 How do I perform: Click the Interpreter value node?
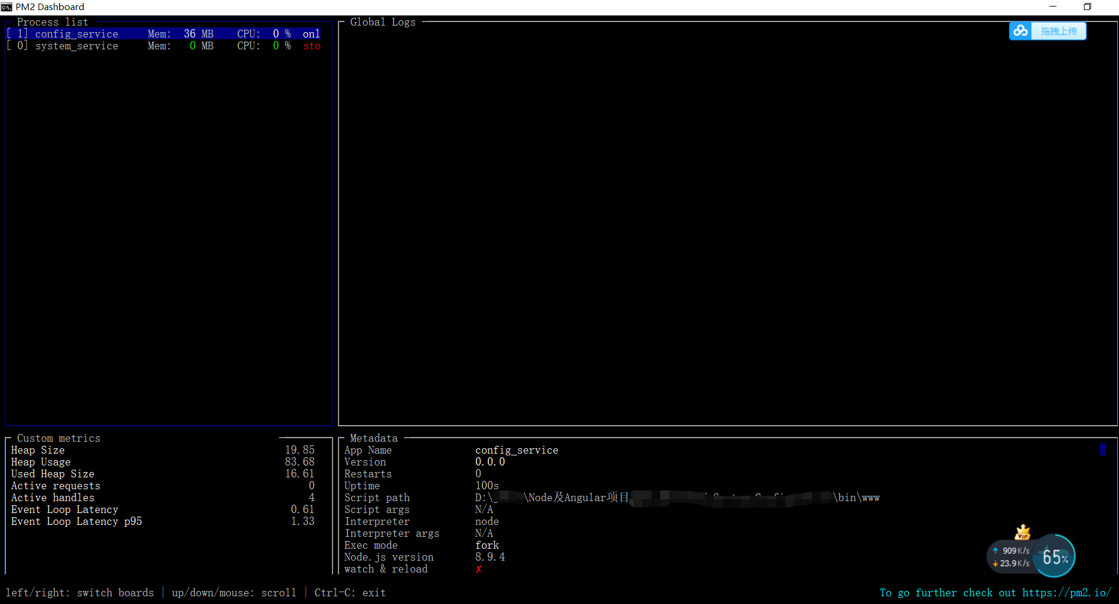click(487, 521)
